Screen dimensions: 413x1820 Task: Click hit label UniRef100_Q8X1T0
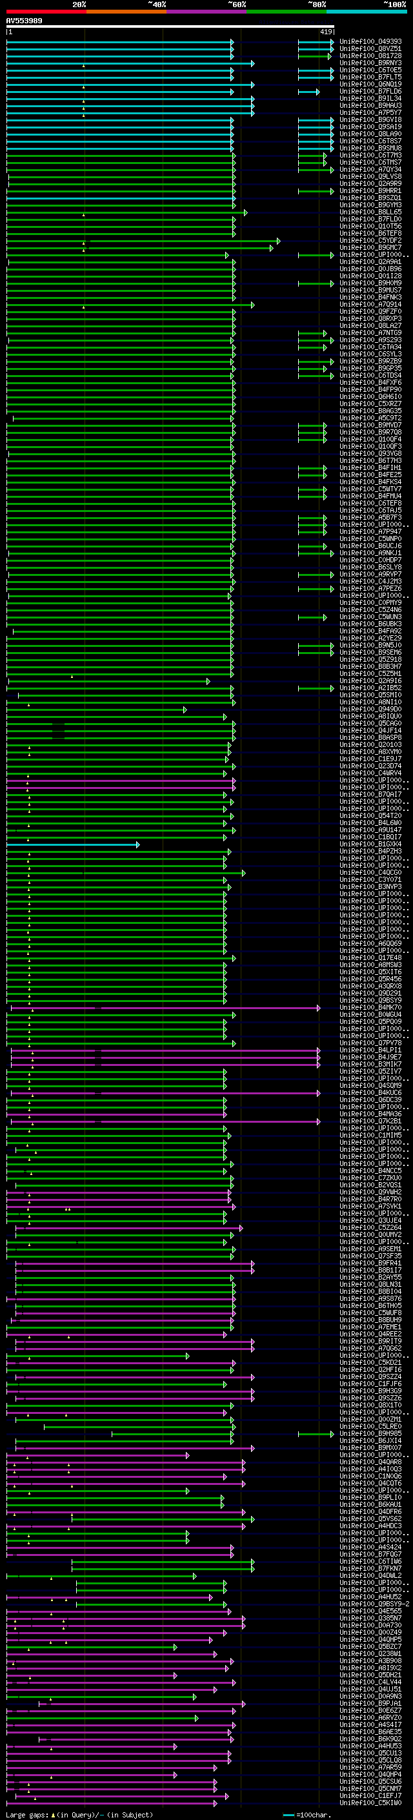370,1405
